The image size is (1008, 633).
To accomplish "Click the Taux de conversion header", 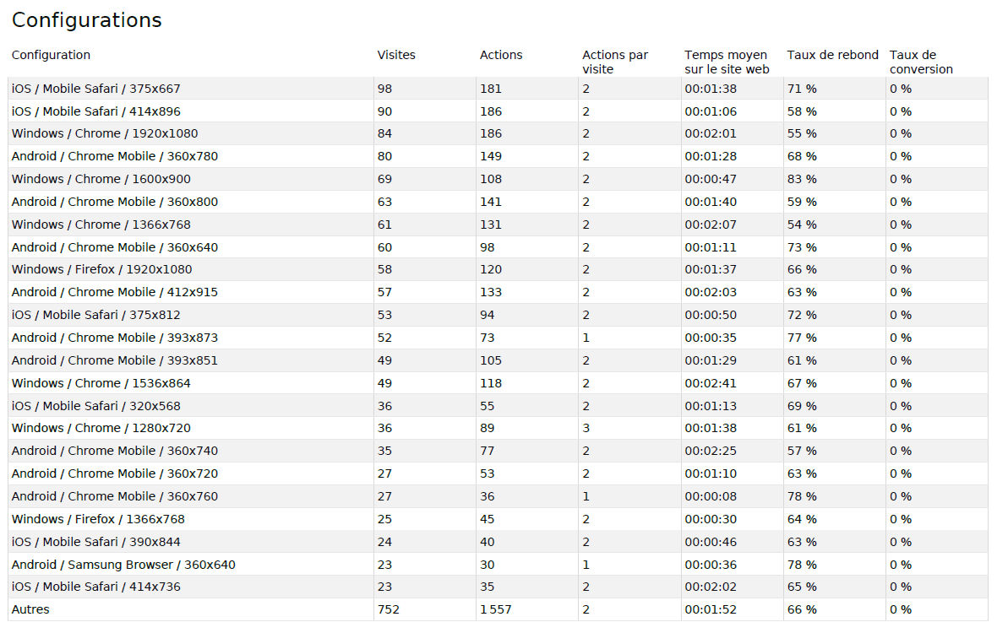I will pos(921,62).
